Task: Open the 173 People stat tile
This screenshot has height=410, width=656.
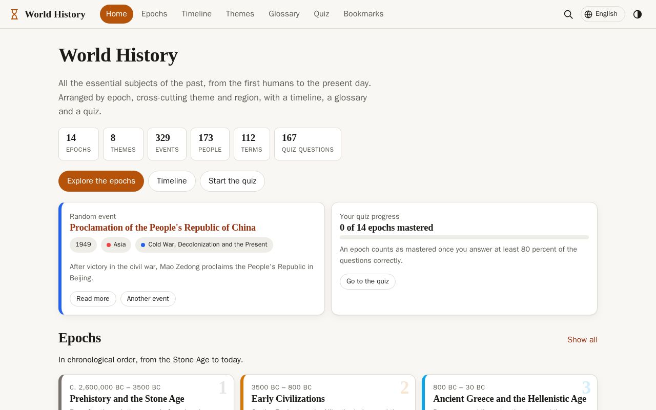Action: (210, 144)
